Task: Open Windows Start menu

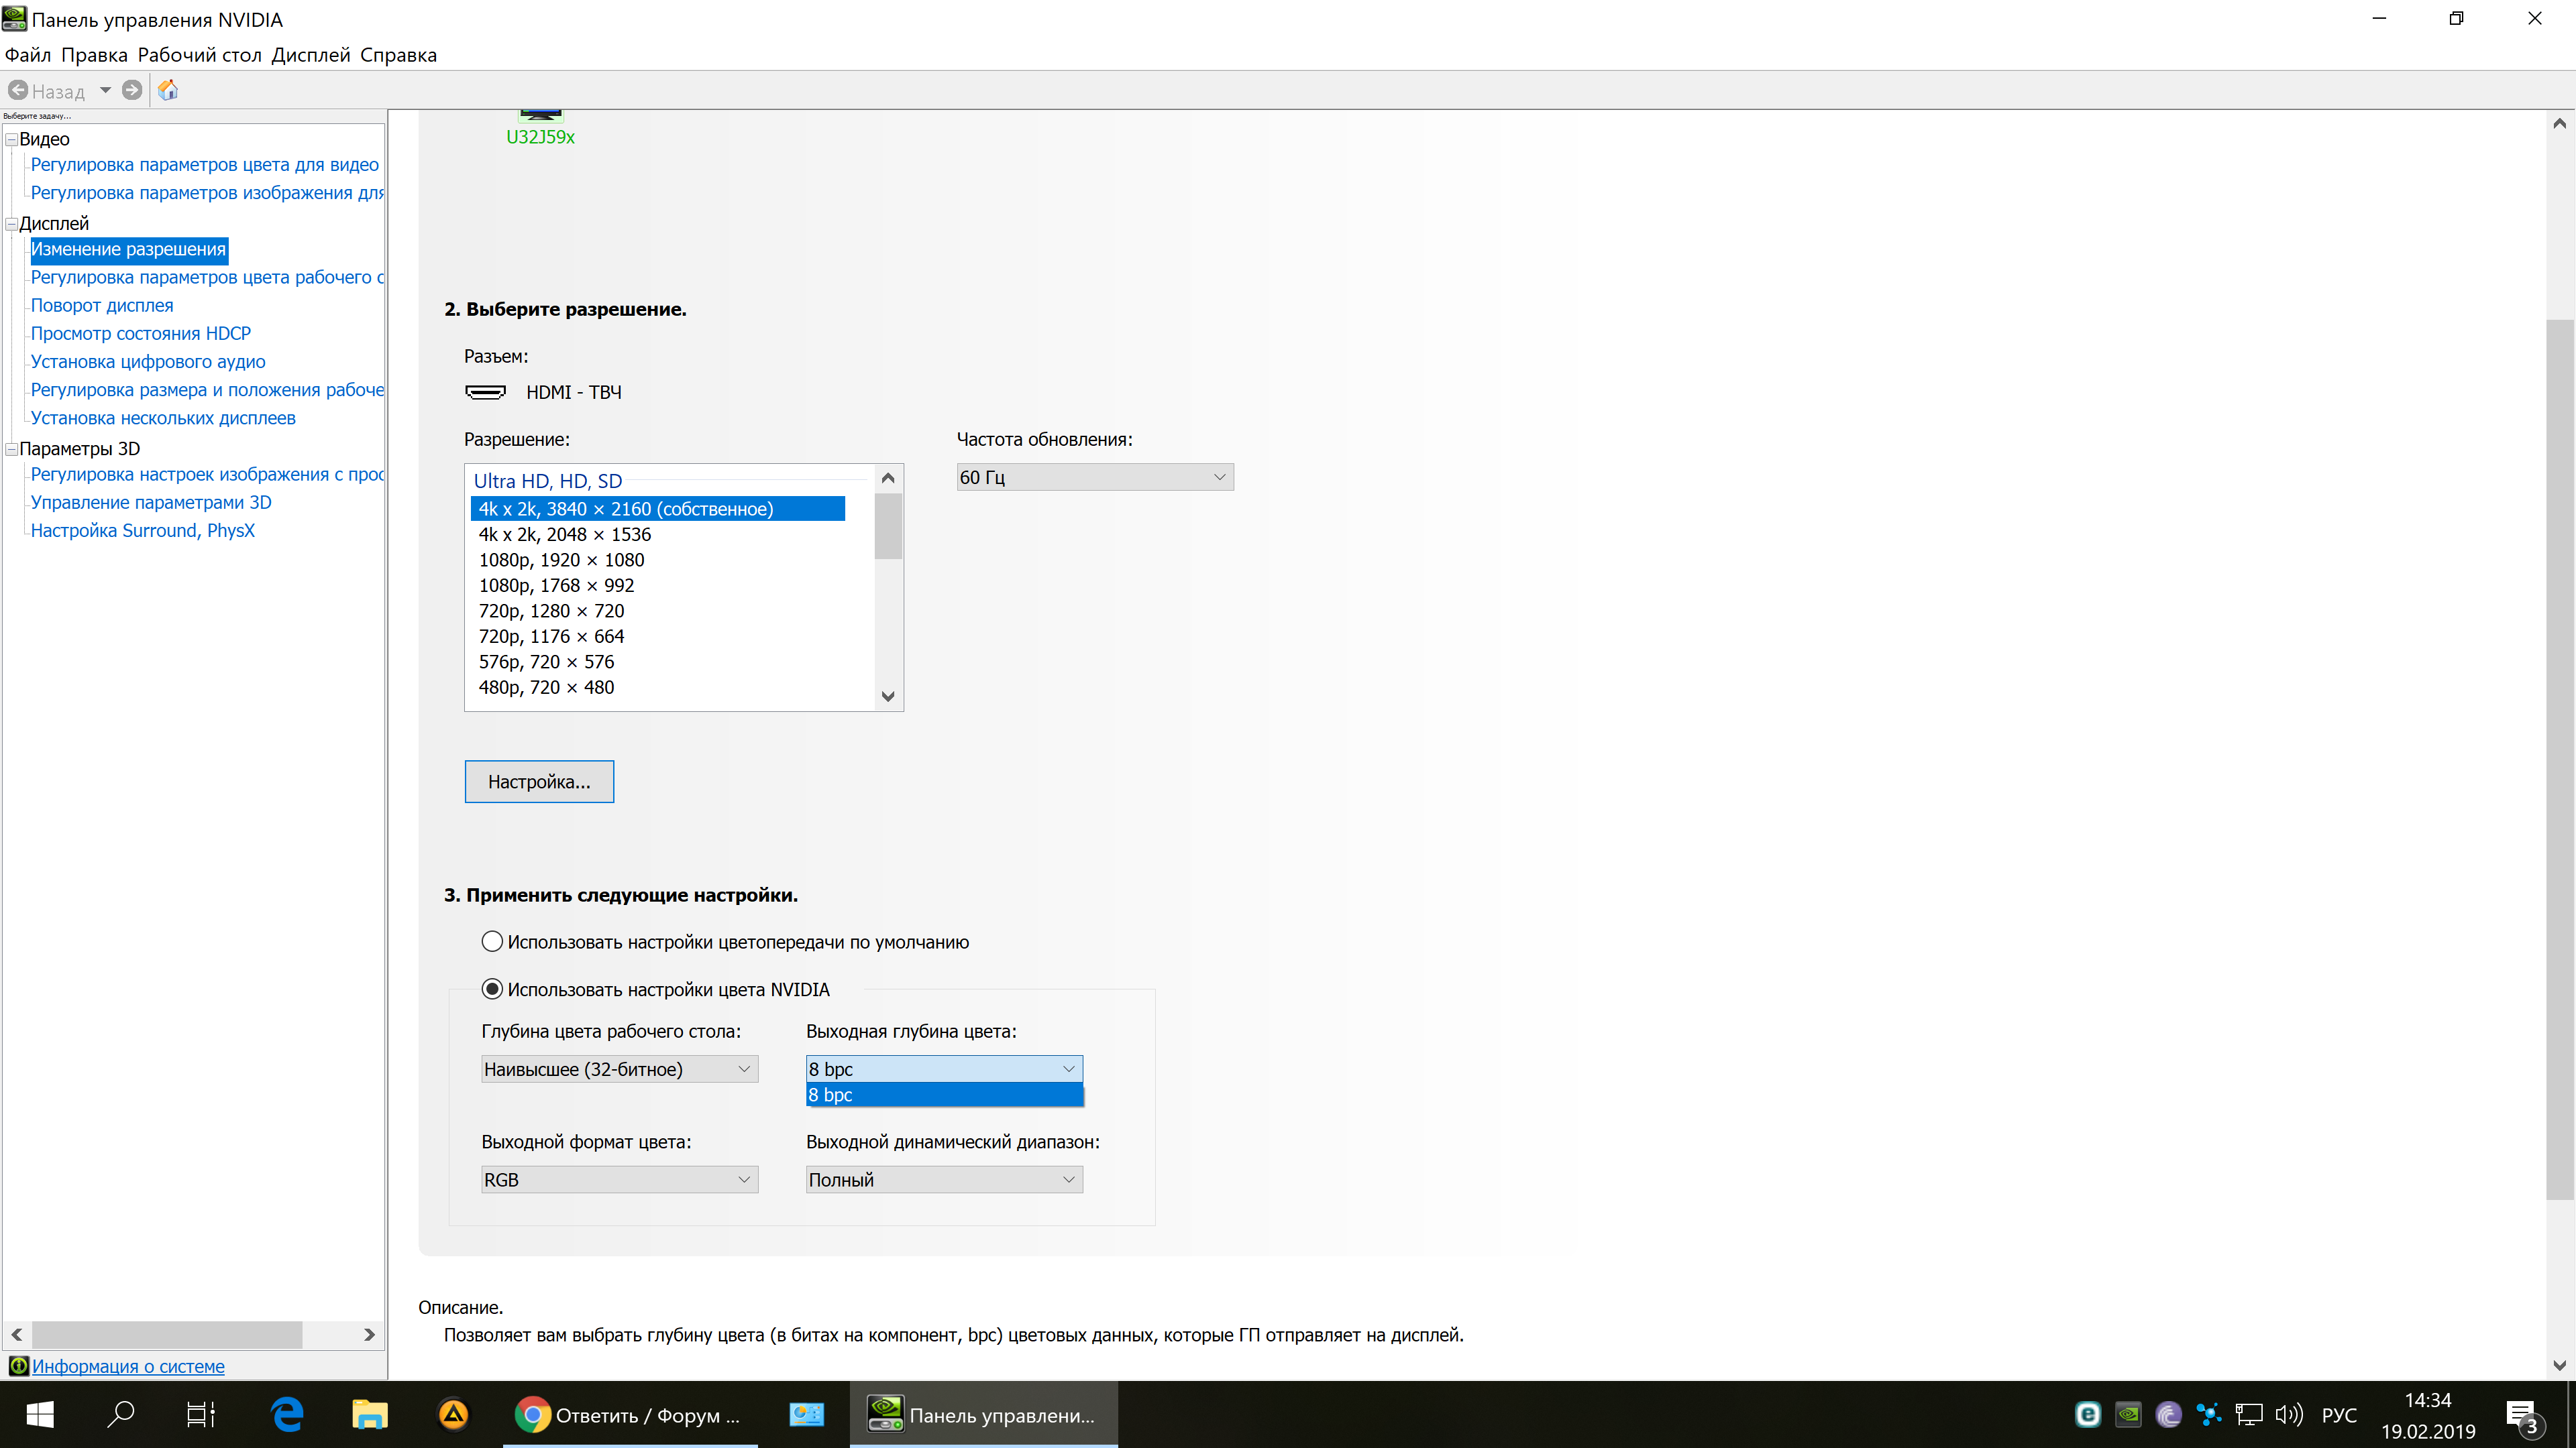Action: [x=40, y=1415]
